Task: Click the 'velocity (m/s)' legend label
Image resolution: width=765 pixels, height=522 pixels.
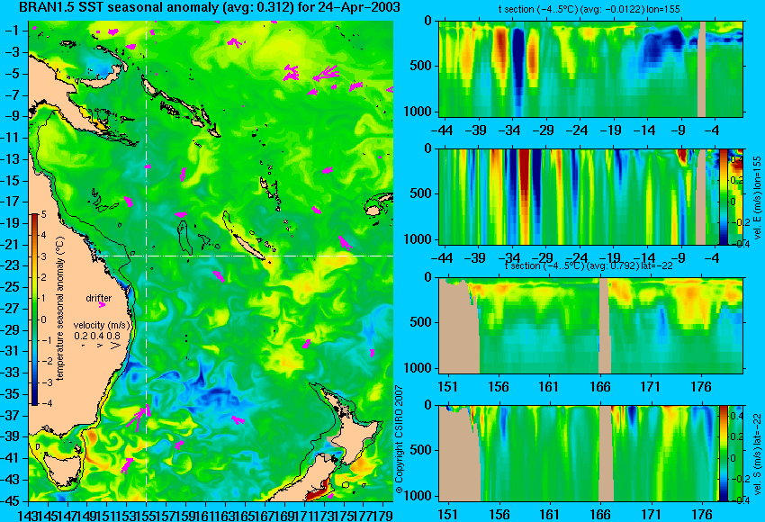Action: (102, 325)
